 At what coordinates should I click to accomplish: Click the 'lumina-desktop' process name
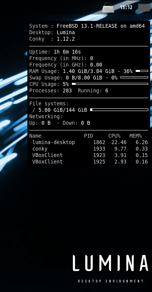coord(54,143)
